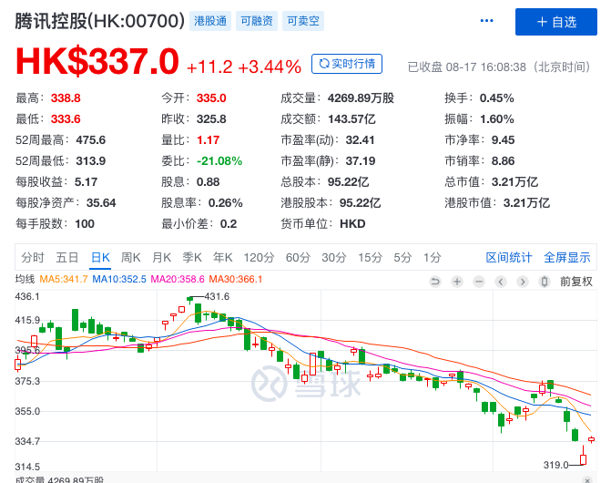Switch to the 年K chart tab

(x=223, y=258)
